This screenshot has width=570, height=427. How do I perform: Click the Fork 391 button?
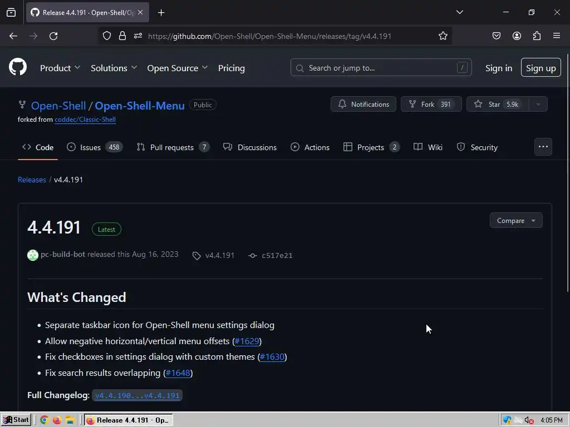(431, 104)
